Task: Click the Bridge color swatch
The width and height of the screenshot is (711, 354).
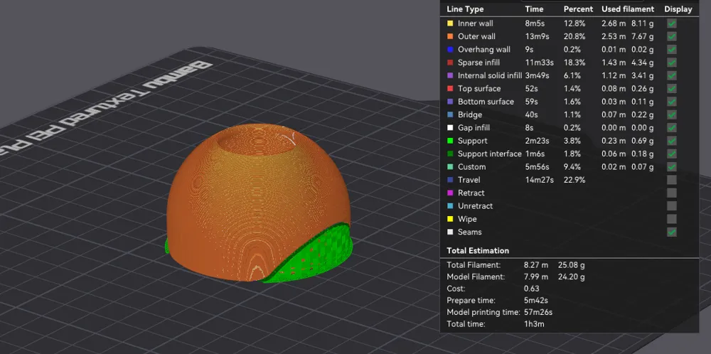Action: (450, 114)
